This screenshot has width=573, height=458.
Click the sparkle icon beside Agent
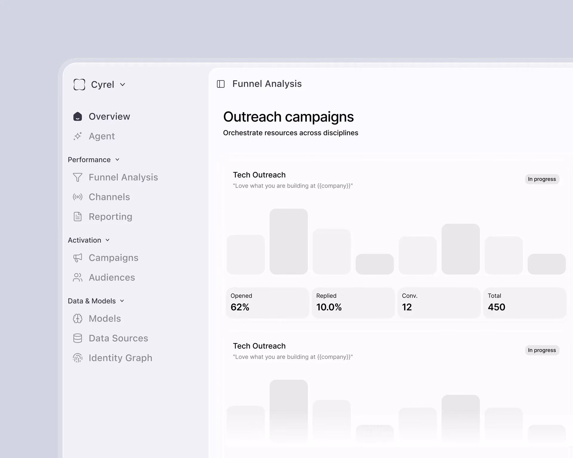(78, 136)
